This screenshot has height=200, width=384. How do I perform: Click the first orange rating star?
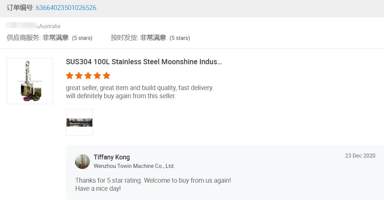point(69,76)
